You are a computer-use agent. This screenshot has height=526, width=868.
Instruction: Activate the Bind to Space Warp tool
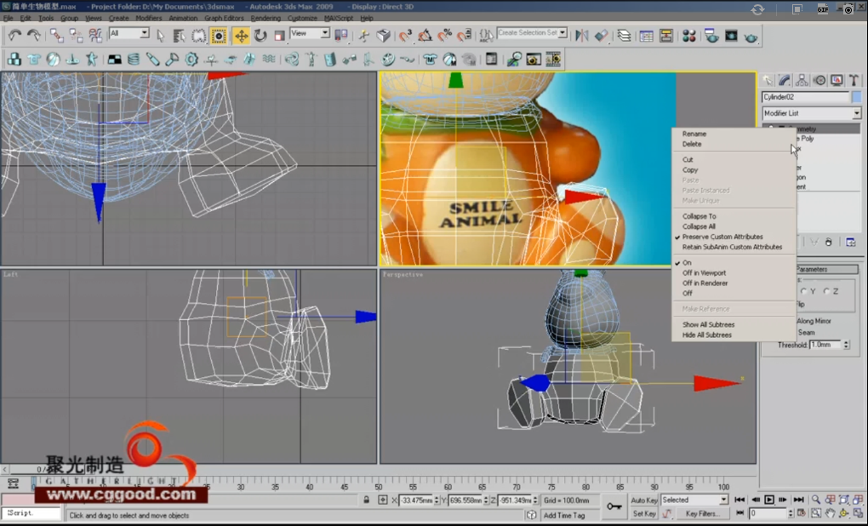pos(95,36)
